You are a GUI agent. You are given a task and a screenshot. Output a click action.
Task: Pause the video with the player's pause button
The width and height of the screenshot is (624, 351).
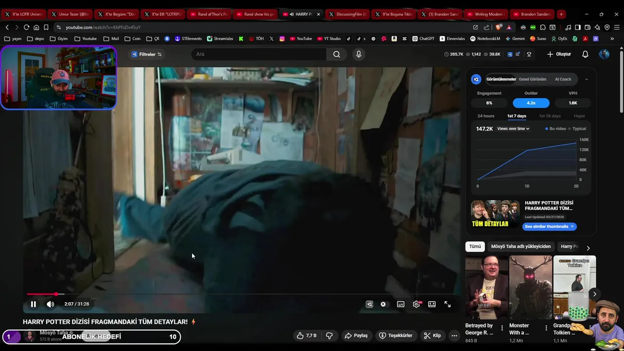coord(33,304)
